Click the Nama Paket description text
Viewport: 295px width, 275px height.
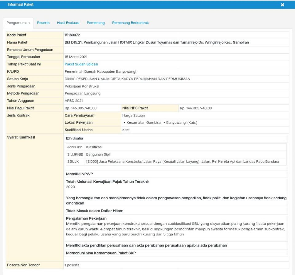[157, 42]
